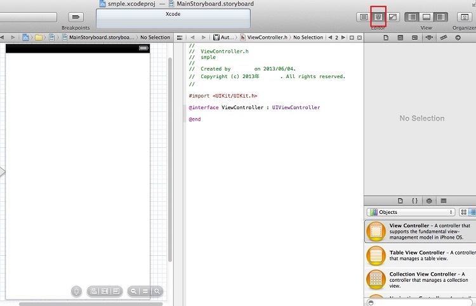The image size is (476, 306).
Task: Open the related files grid menu
Action: [180, 37]
